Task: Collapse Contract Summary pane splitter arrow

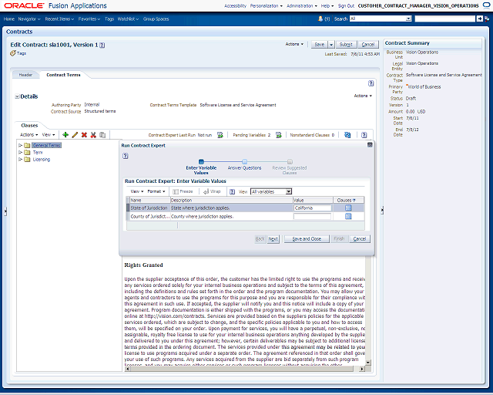Action: pos(382,210)
